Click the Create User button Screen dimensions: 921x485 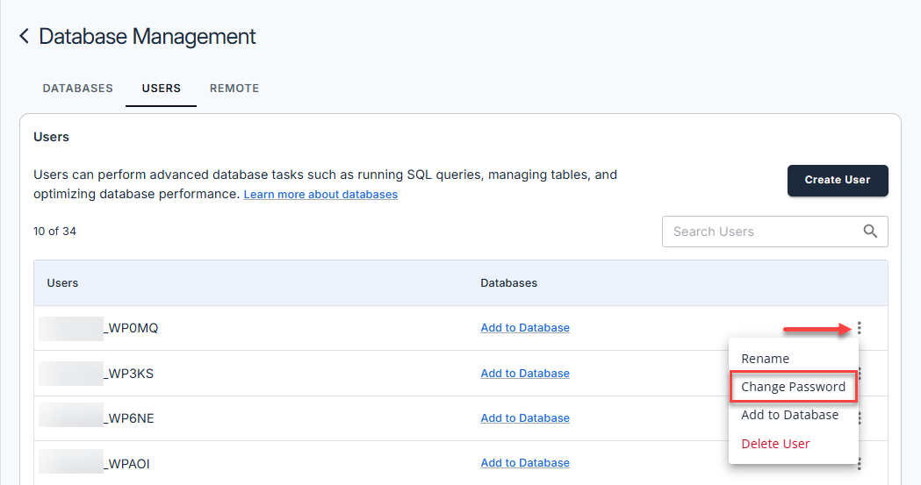point(838,180)
